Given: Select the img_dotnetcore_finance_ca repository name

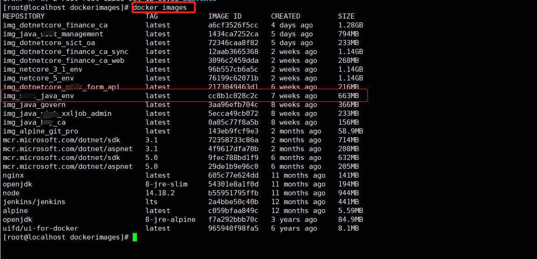Looking at the screenshot, I should [55, 25].
